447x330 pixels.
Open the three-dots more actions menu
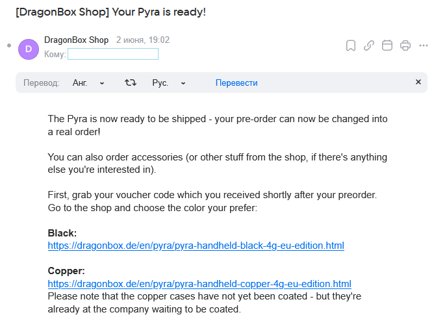coord(424,45)
